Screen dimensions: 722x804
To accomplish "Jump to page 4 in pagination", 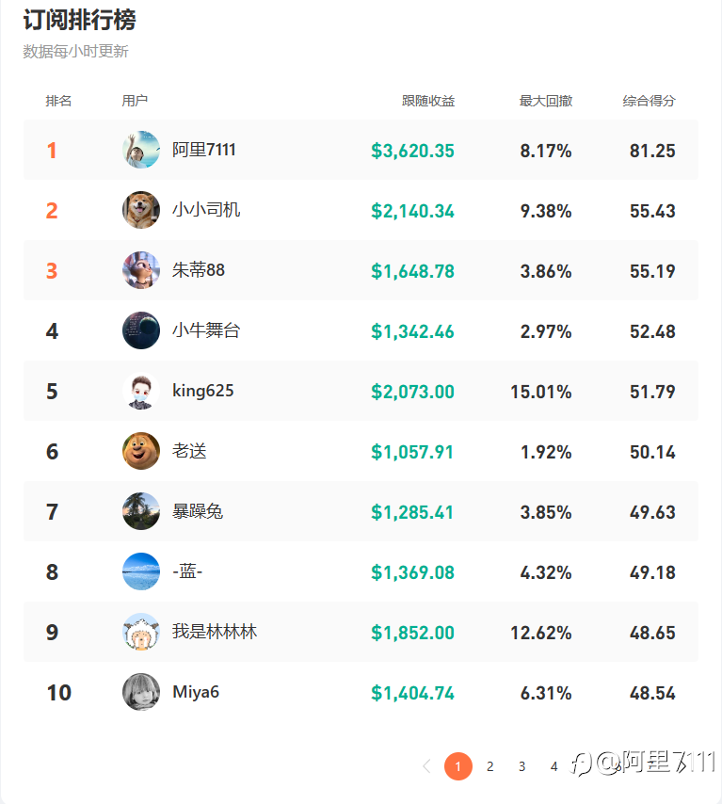I will (x=554, y=766).
